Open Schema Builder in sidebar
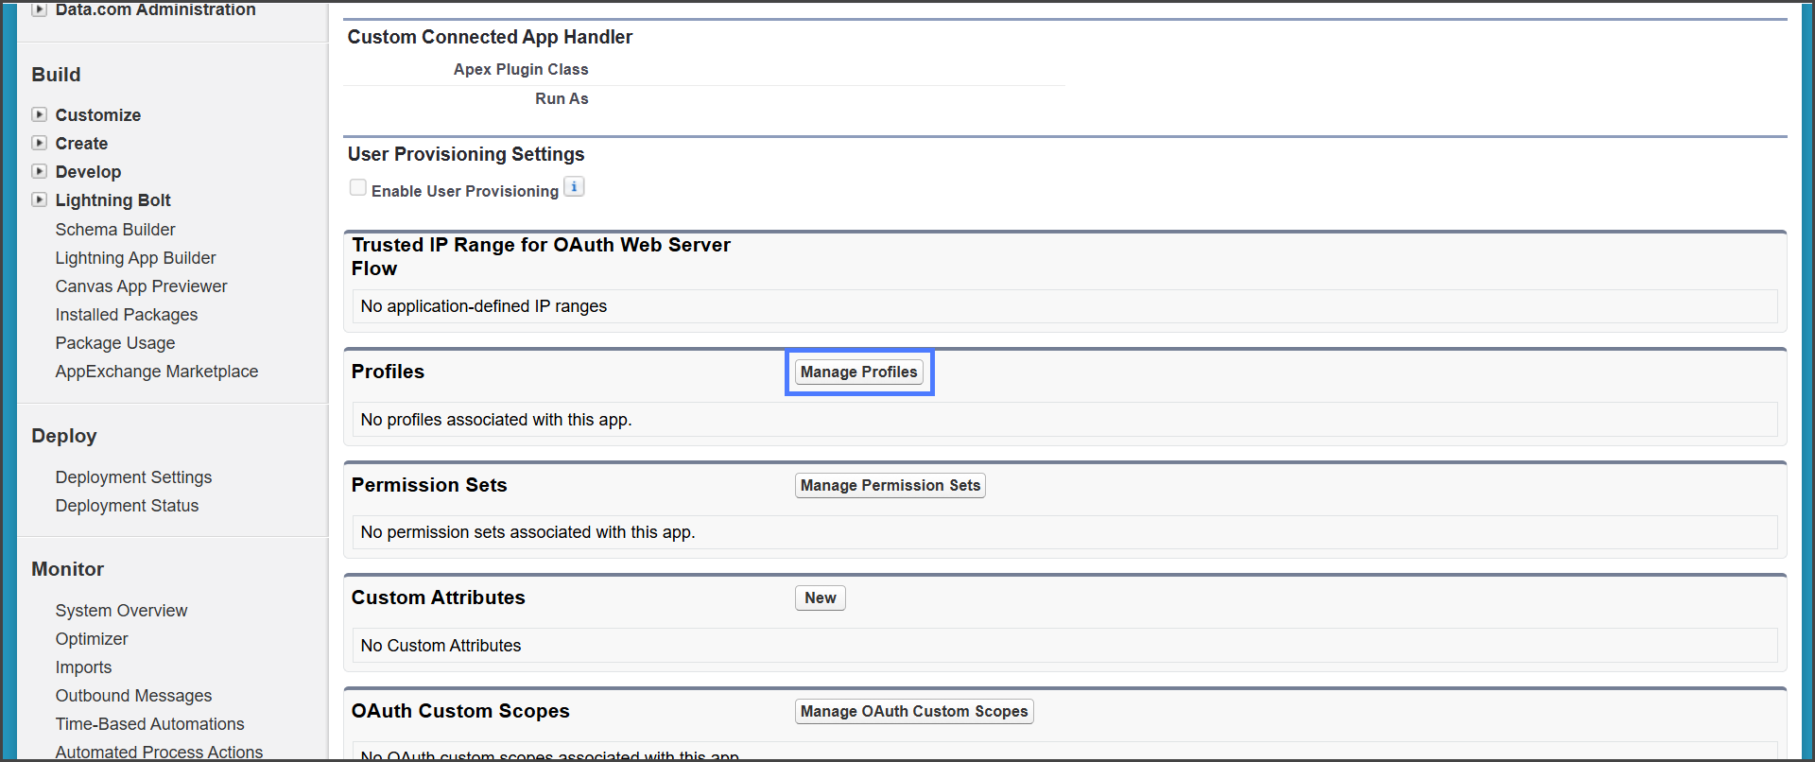The height and width of the screenshot is (762, 1815). [x=115, y=230]
